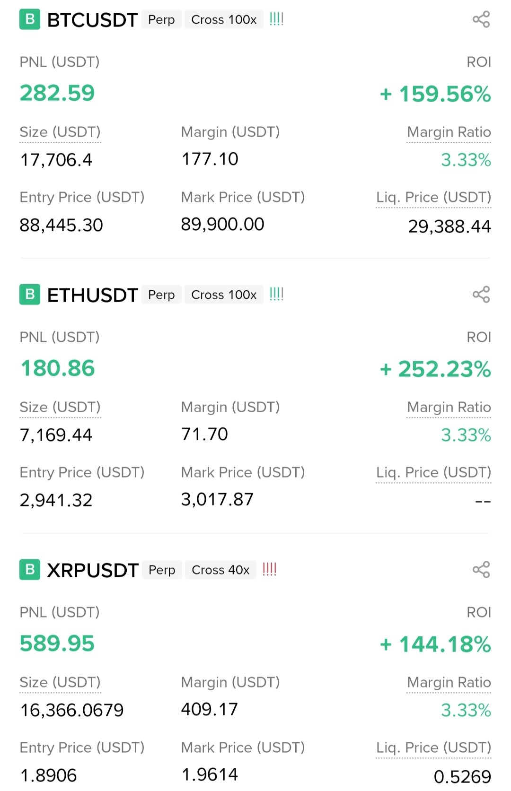The image size is (511, 791).
Task: Open the XRPUSDT contract title
Action: coord(93,571)
